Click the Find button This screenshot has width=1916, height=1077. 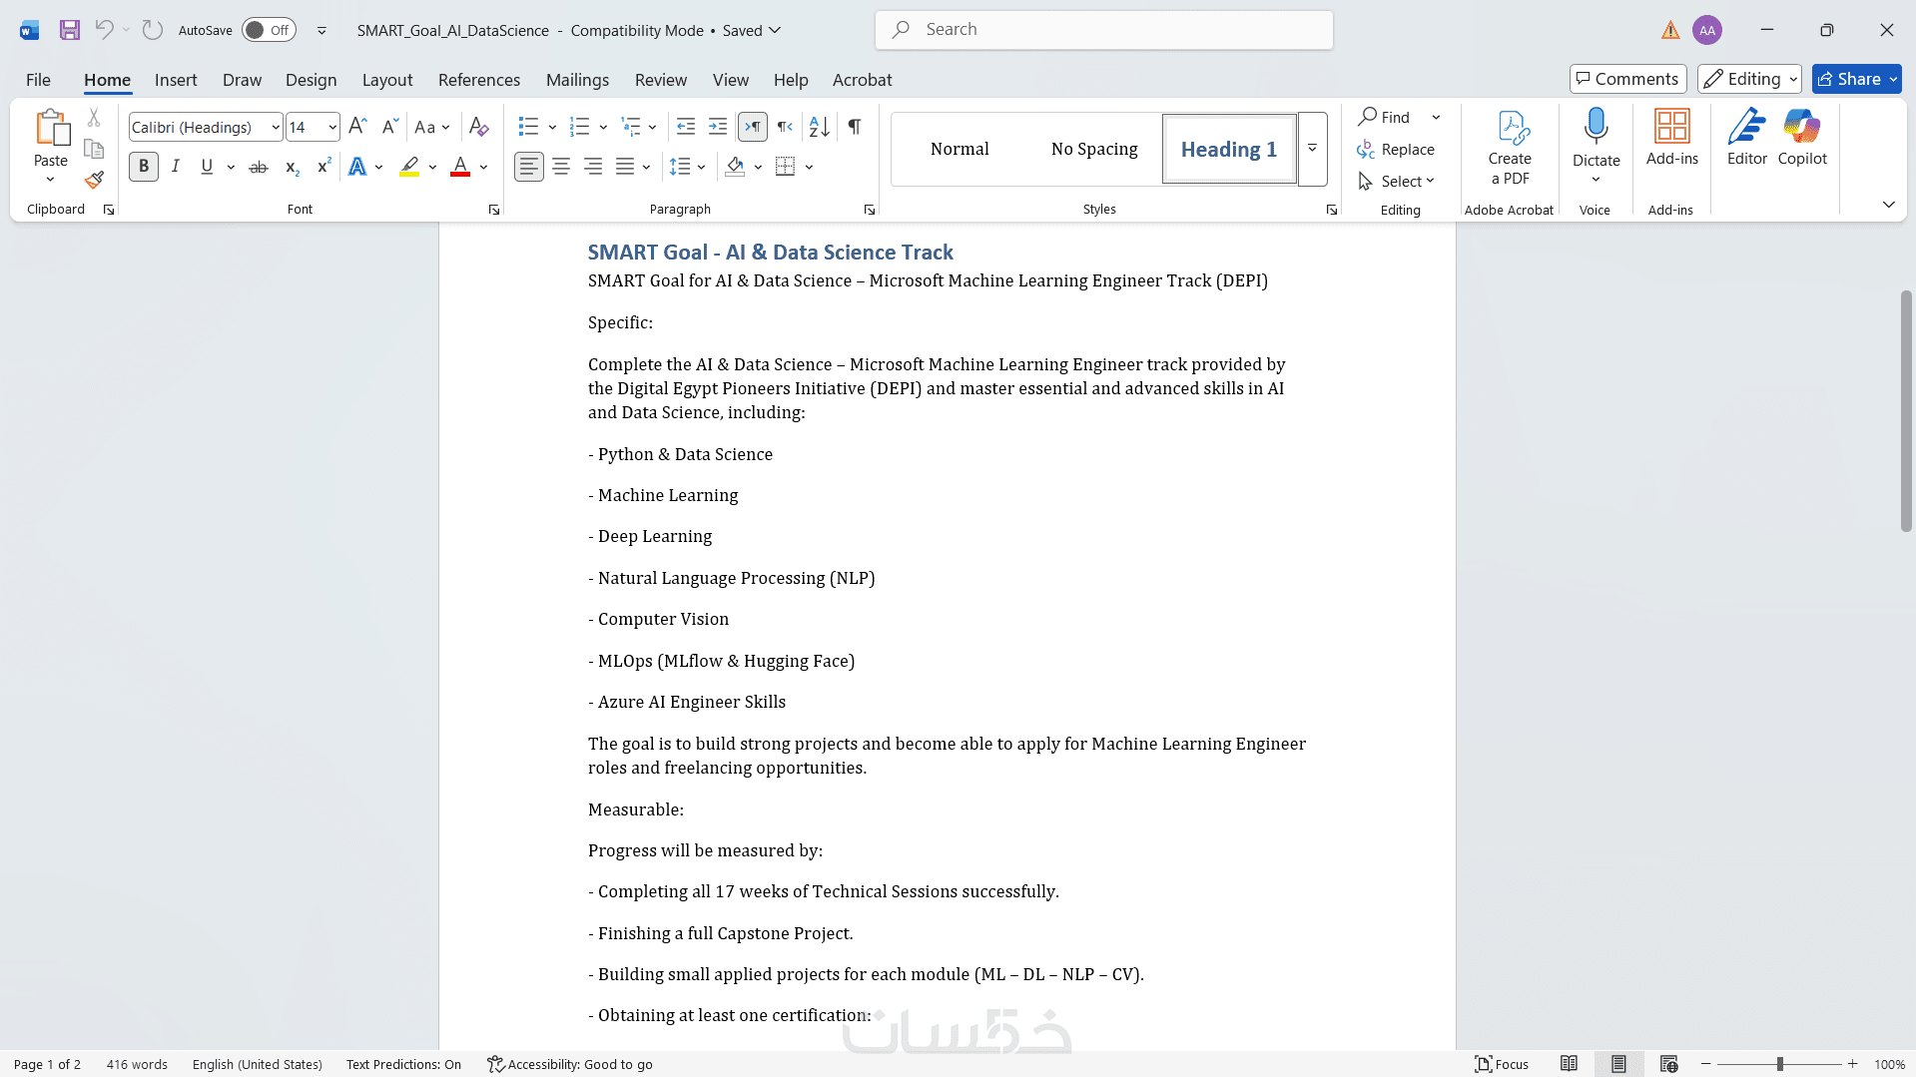point(1385,117)
